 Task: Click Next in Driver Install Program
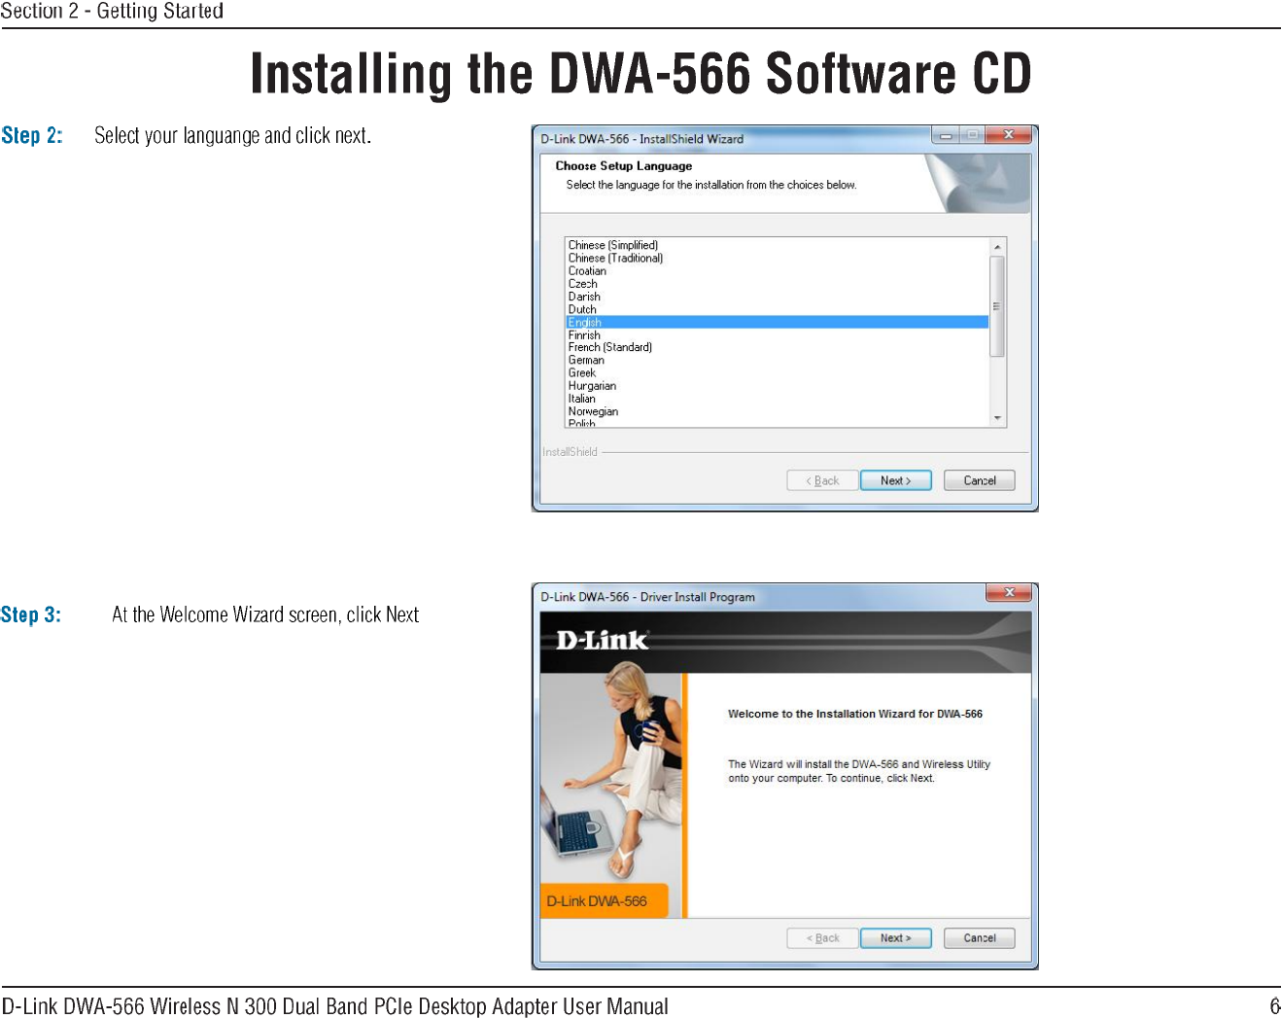pos(896,938)
